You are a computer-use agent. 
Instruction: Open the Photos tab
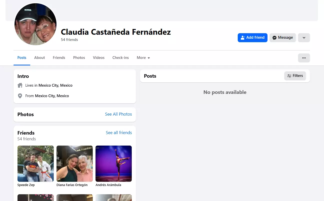pyautogui.click(x=79, y=58)
